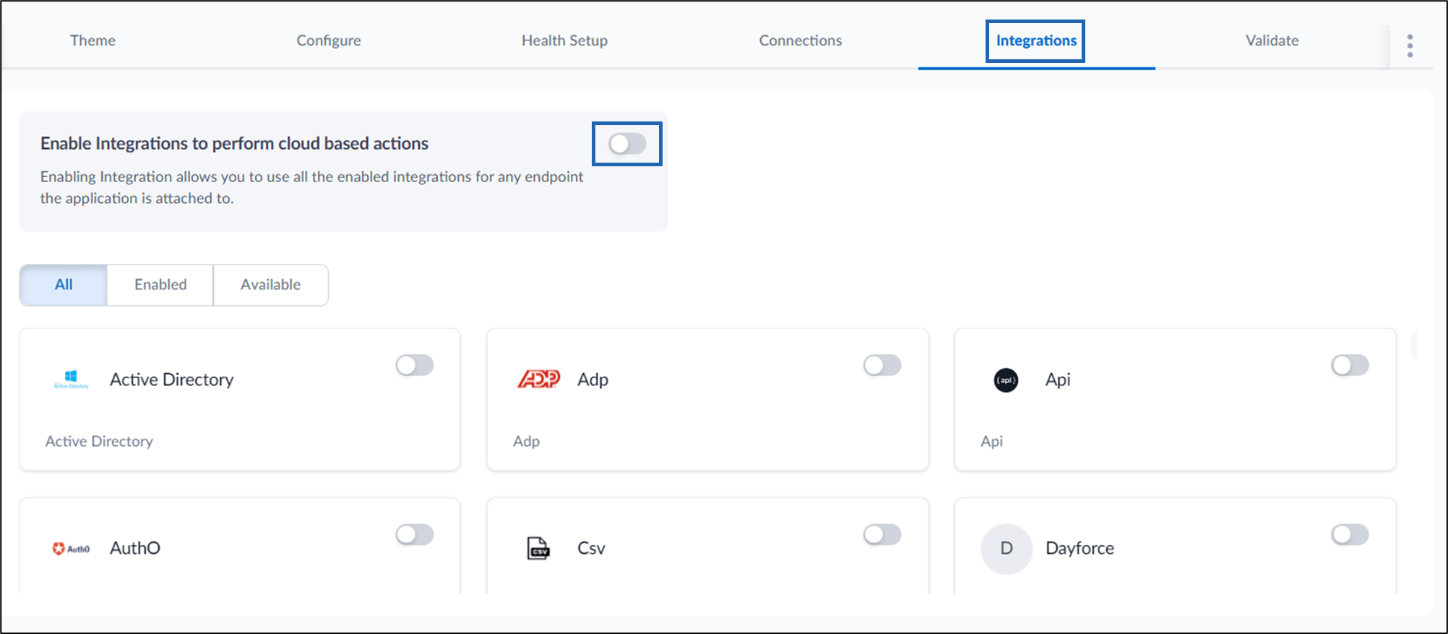Go to the Connections tab
Image resolution: width=1448 pixels, height=634 pixels.
click(x=801, y=40)
